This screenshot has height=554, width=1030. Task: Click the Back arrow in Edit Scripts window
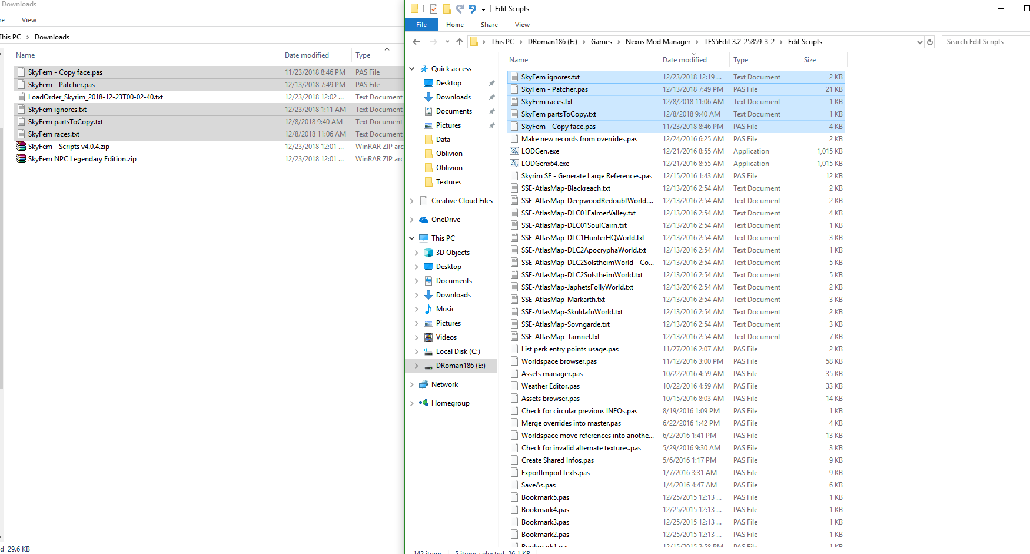coord(416,42)
